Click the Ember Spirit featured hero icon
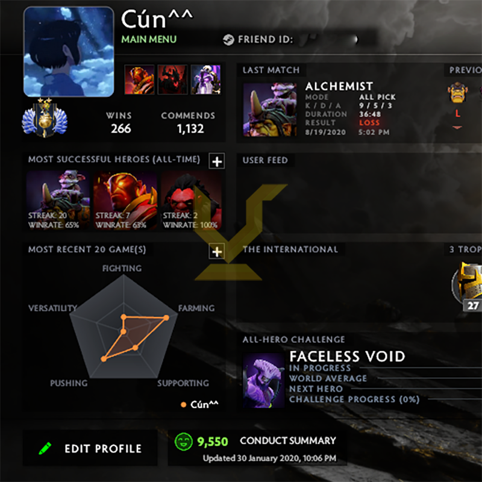Image resolution: width=482 pixels, height=482 pixels. tap(139, 80)
